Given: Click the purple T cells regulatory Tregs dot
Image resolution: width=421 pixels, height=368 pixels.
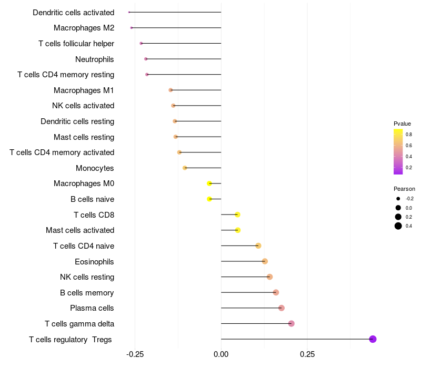Looking at the screenshot, I should (373, 339).
